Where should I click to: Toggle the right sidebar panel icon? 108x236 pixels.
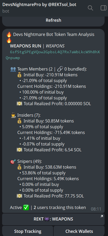tap(104, 8)
